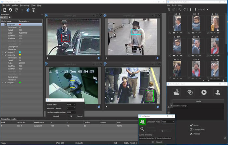228x145 pixels.
Task: Remove media with minus circle beside Media list
Action: (x=168, y=113)
